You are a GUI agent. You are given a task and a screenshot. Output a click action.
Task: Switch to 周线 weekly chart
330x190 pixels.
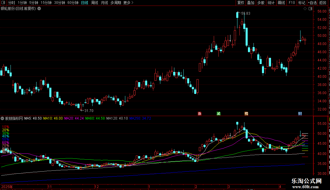coord(95,3)
